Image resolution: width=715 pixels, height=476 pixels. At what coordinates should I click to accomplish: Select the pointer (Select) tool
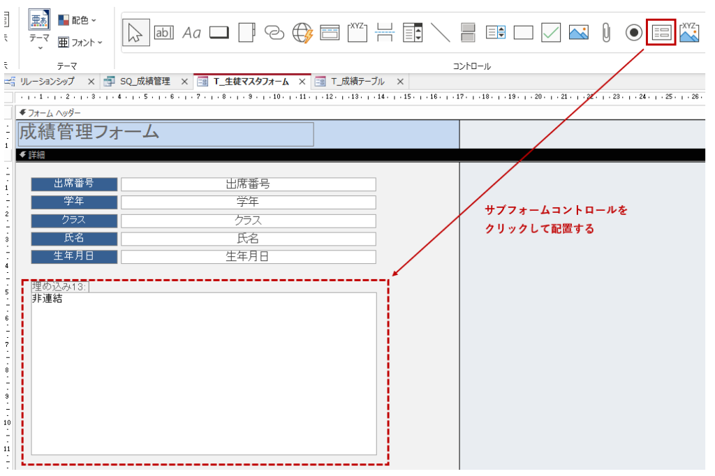point(135,32)
